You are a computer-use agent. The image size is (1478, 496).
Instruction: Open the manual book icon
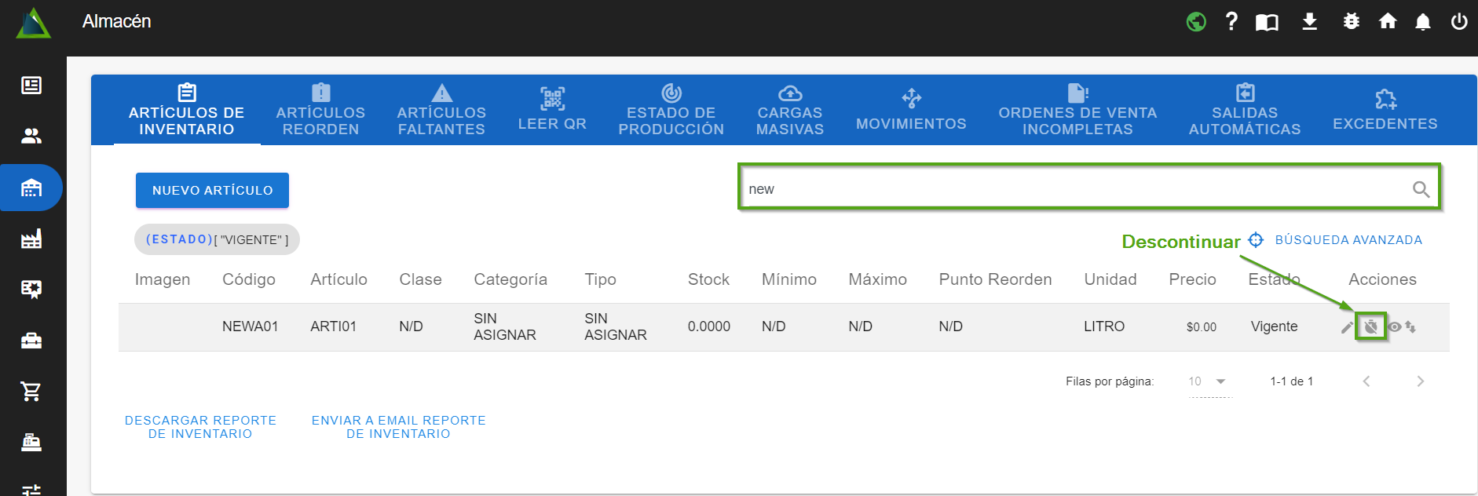pyautogui.click(x=1267, y=22)
